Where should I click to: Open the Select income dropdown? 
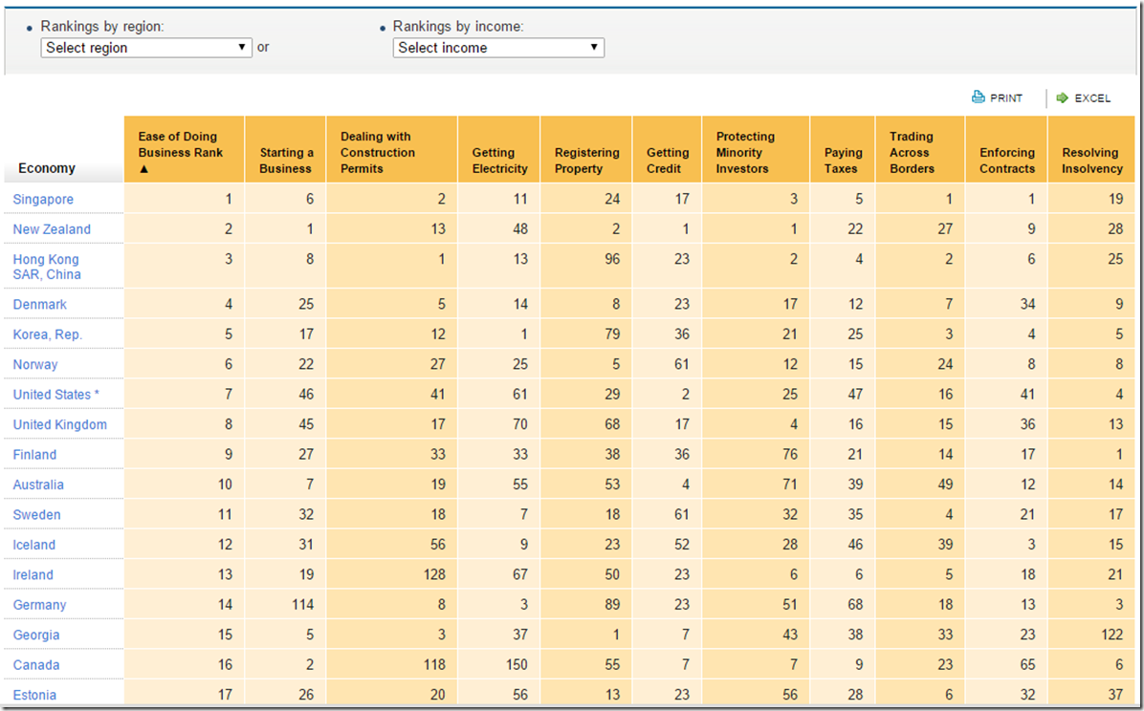pyautogui.click(x=498, y=48)
